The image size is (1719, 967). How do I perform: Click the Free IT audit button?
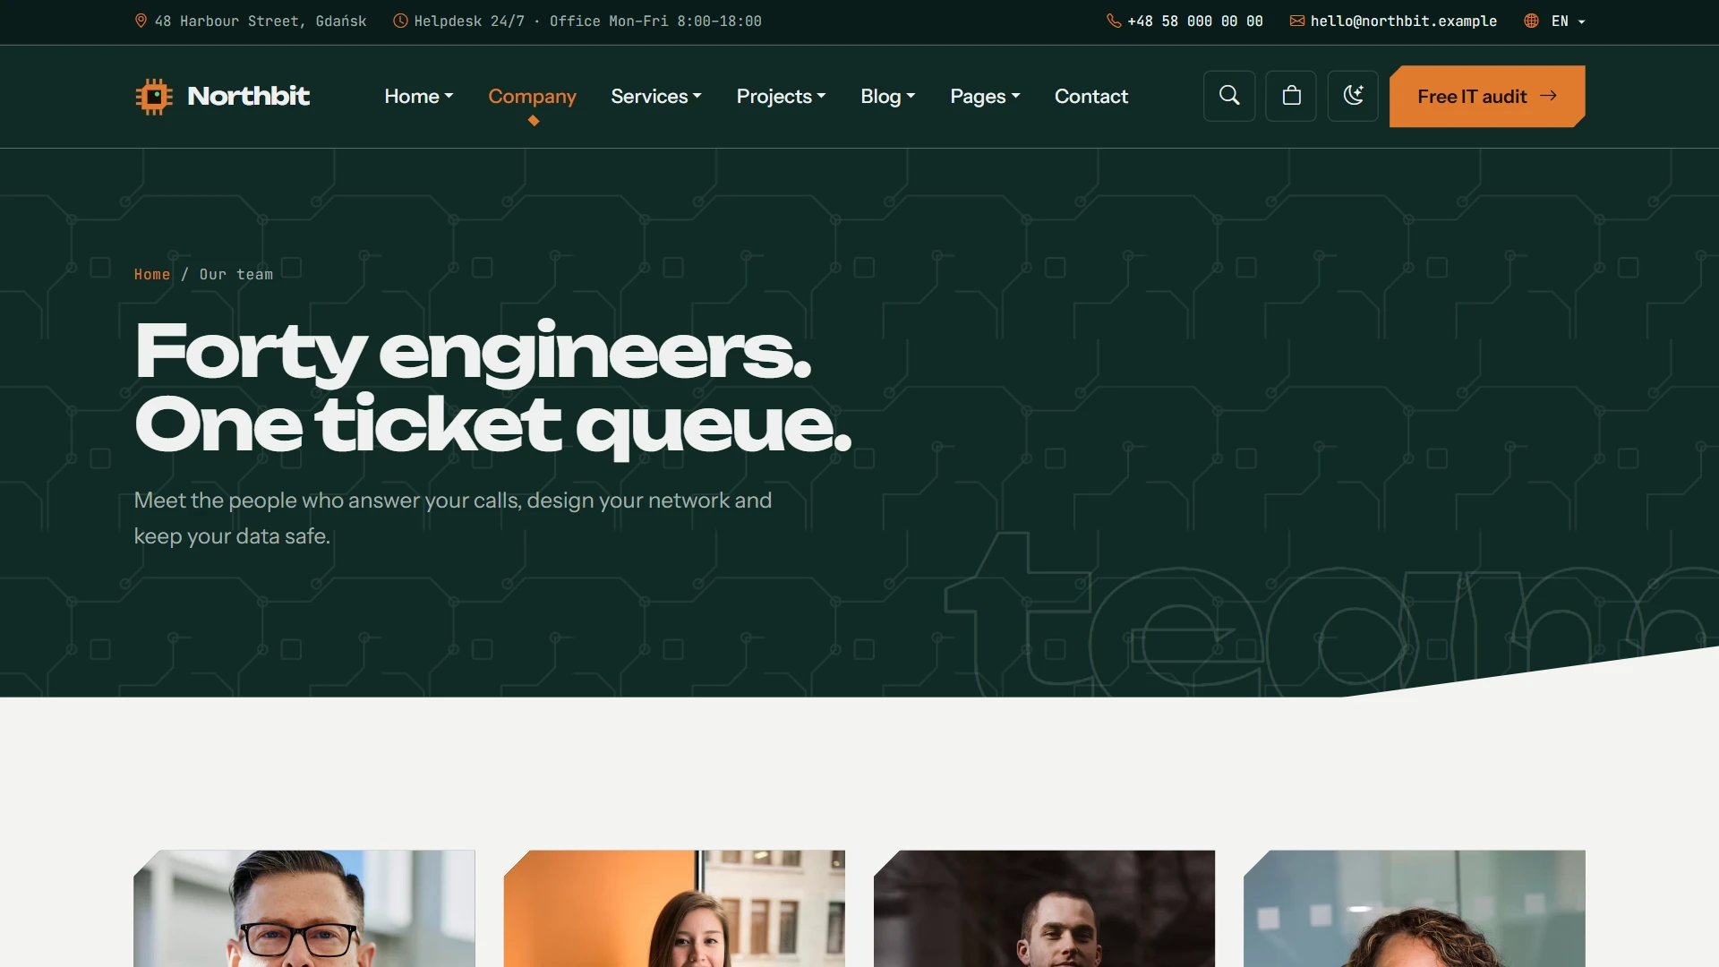point(1487,96)
